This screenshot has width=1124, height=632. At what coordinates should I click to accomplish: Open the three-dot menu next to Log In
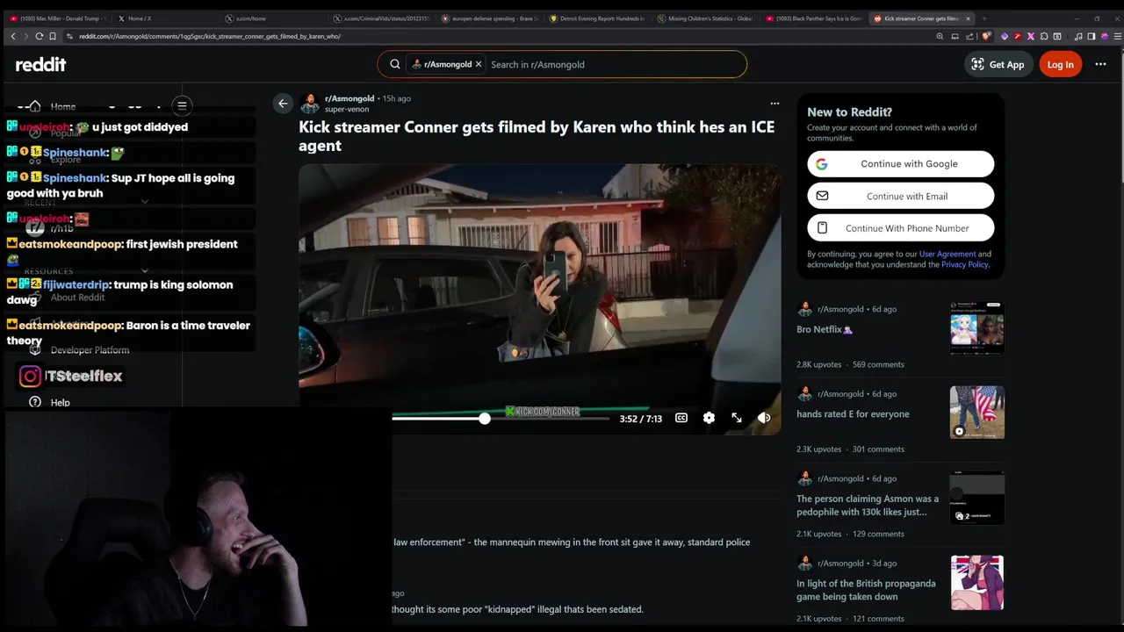click(x=1100, y=64)
